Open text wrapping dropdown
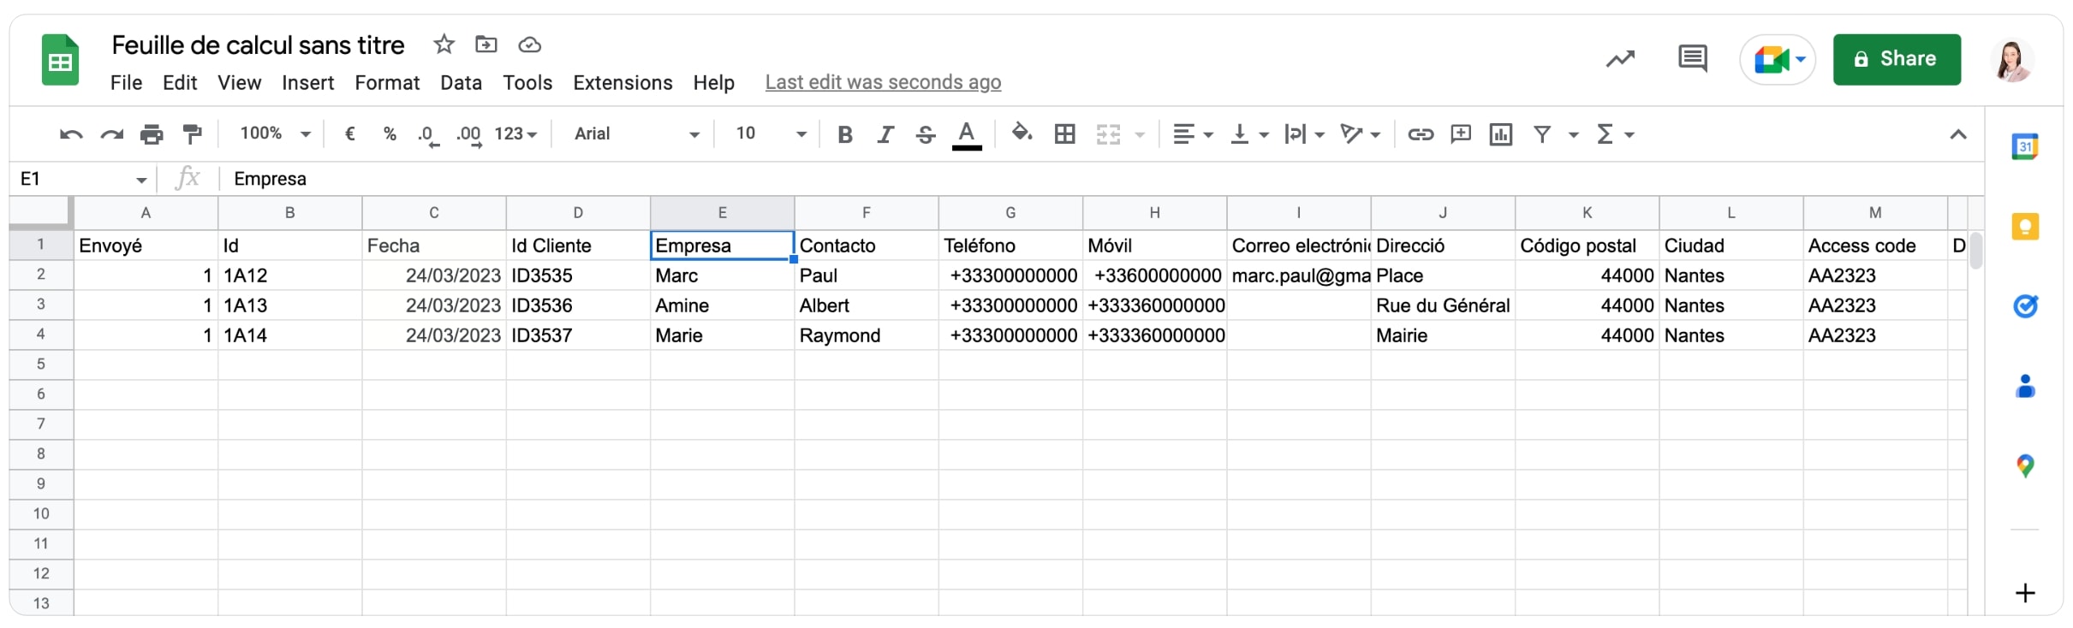The width and height of the screenshot is (2073, 628). (1304, 134)
